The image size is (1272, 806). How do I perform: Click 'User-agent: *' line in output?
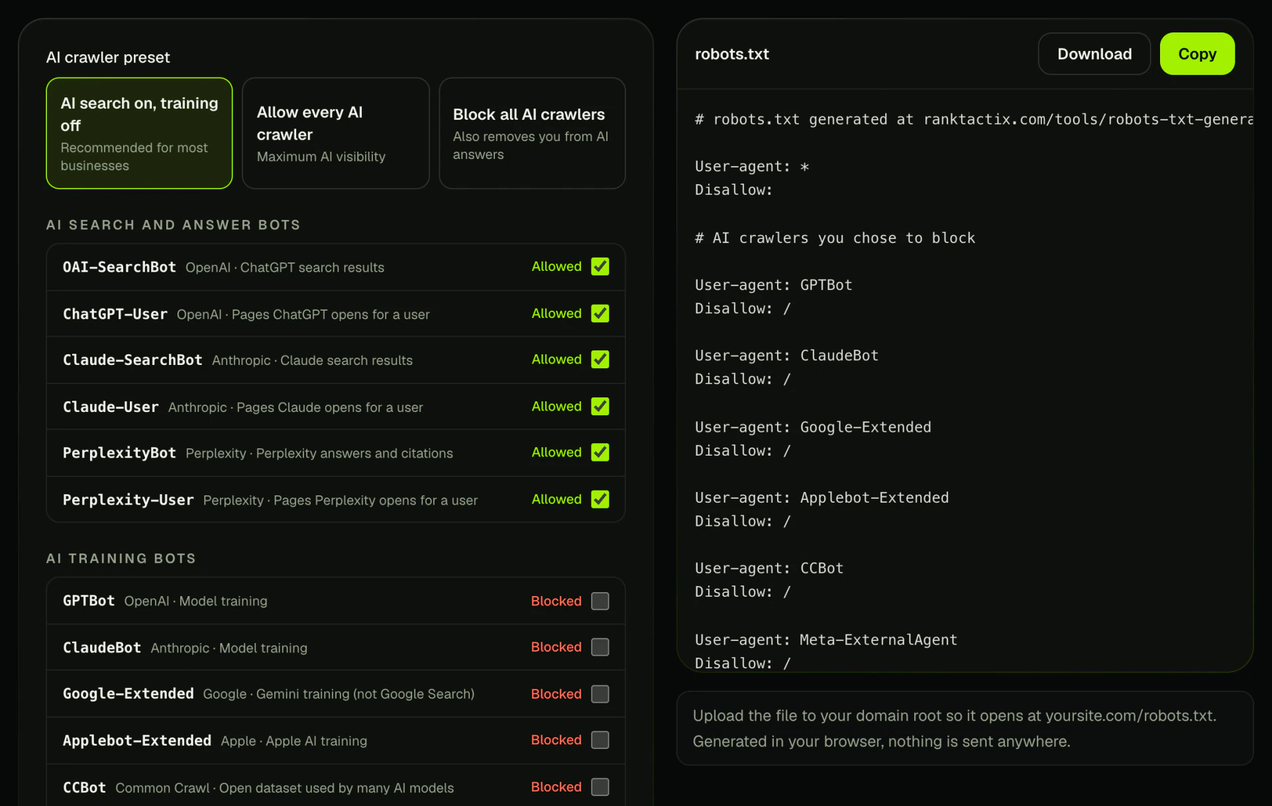pos(752,166)
